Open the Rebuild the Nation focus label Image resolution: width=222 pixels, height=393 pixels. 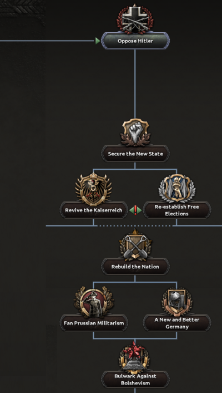[135, 267]
